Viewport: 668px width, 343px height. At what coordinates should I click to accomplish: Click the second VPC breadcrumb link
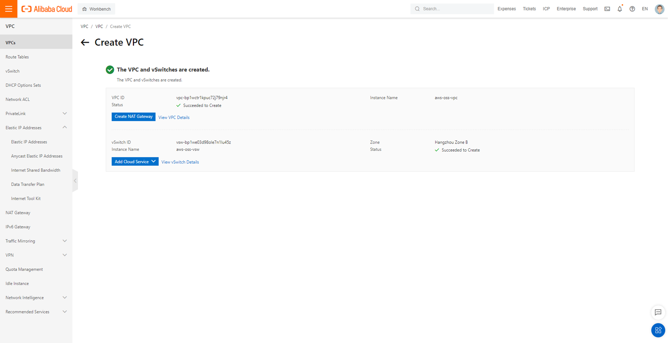point(99,26)
